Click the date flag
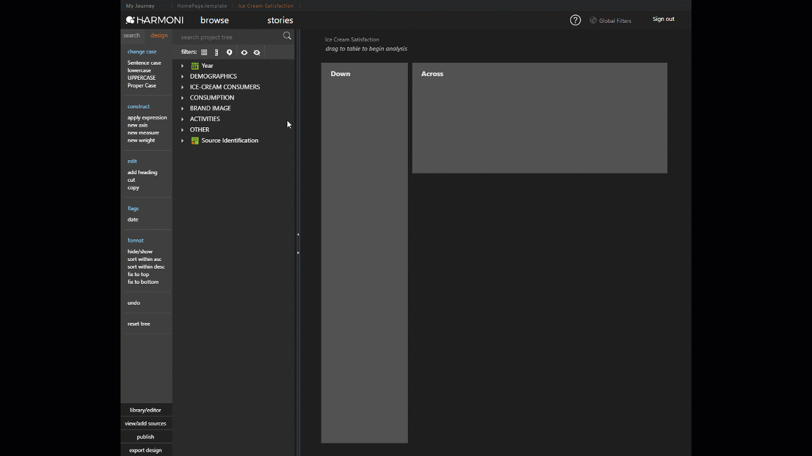812x456 pixels. pyautogui.click(x=133, y=220)
